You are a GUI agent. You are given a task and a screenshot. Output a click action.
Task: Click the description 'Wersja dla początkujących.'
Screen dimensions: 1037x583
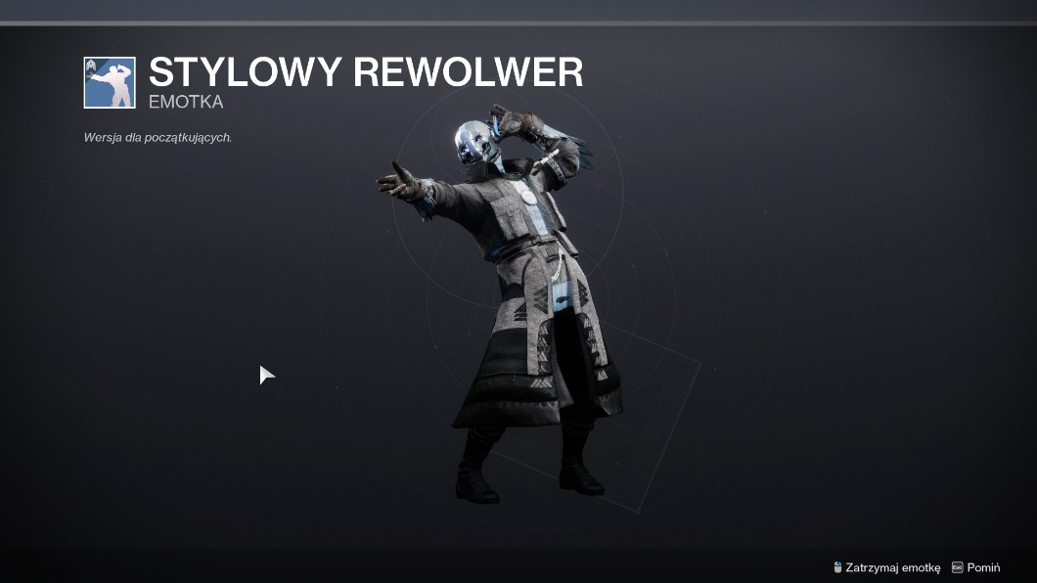coord(158,138)
